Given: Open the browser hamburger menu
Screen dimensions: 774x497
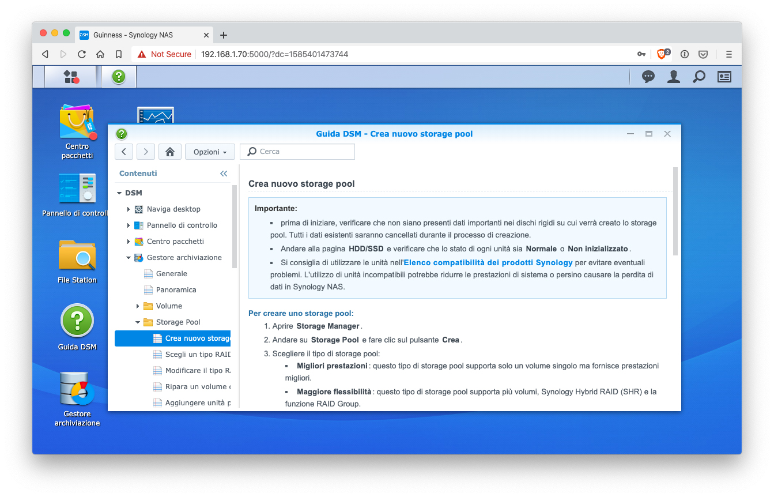Looking at the screenshot, I should pyautogui.click(x=729, y=54).
